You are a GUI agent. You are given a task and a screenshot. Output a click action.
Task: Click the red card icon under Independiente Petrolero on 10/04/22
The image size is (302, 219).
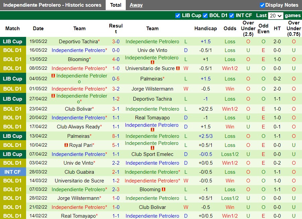pyautogui.click(x=153, y=148)
